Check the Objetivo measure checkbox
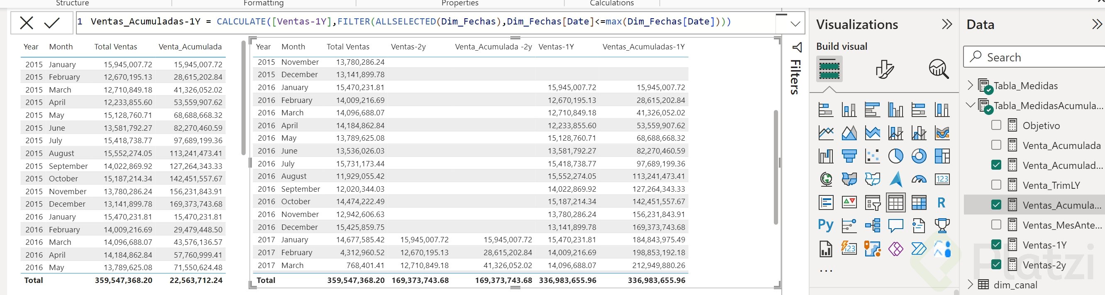 point(996,125)
